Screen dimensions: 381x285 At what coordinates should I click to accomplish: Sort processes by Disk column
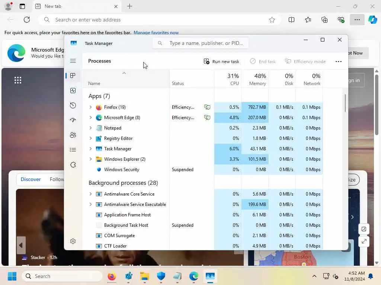(282, 79)
